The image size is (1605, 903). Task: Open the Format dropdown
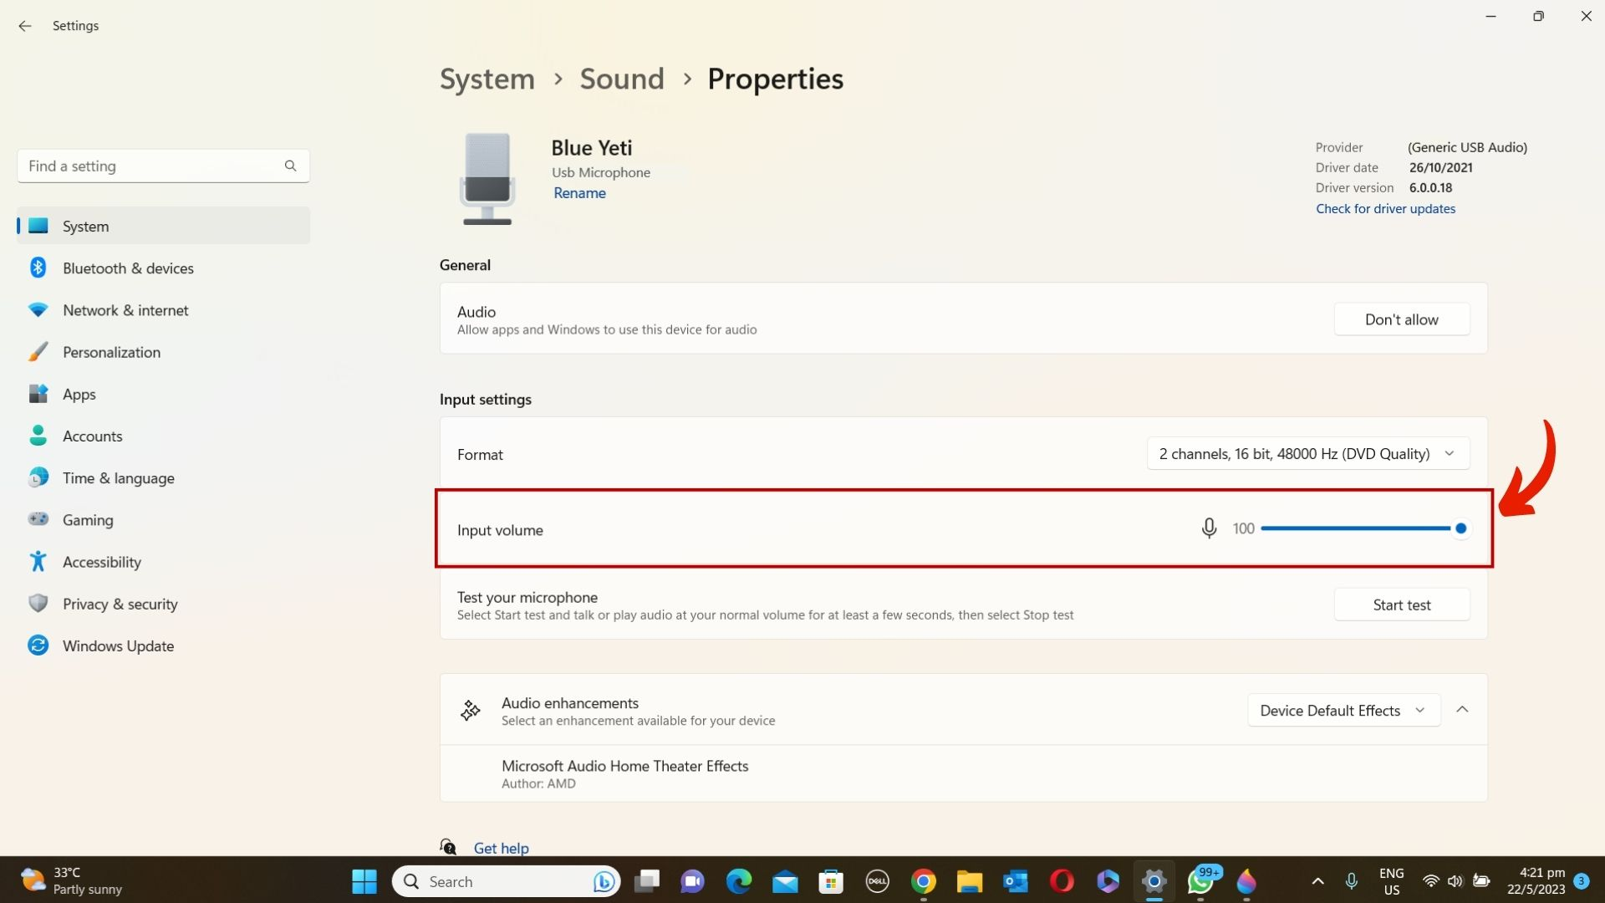tap(1308, 453)
